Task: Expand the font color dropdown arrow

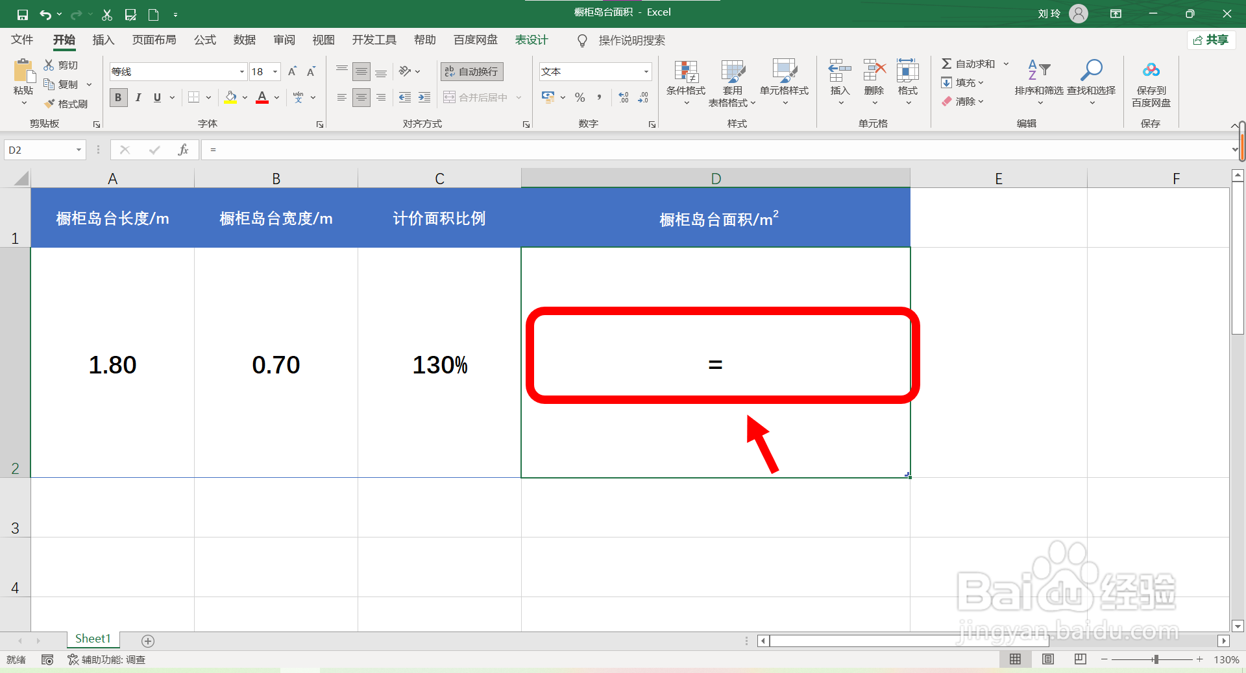Action: tap(276, 98)
